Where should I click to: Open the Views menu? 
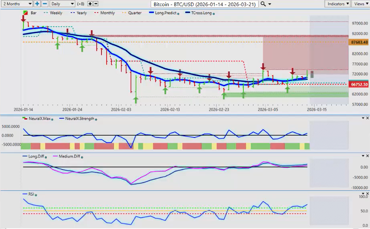click(x=361, y=3)
